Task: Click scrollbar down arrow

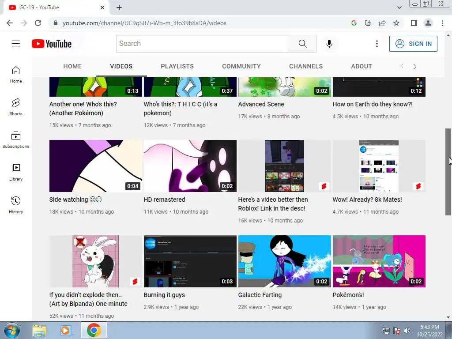Action: point(448,317)
